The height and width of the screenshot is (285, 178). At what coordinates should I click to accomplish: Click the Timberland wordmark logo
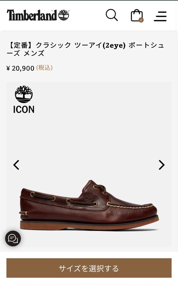pos(32,15)
